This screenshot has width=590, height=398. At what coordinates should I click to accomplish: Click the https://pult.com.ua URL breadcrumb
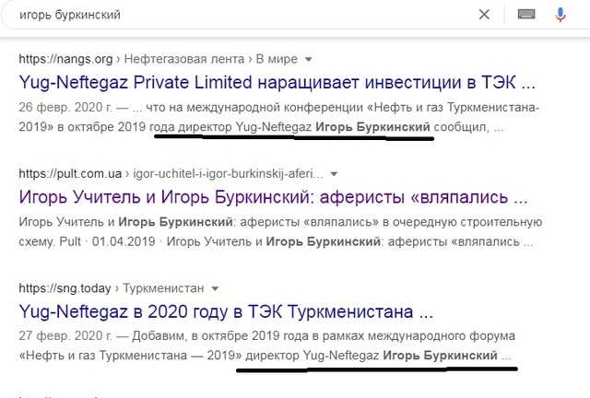pyautogui.click(x=70, y=174)
